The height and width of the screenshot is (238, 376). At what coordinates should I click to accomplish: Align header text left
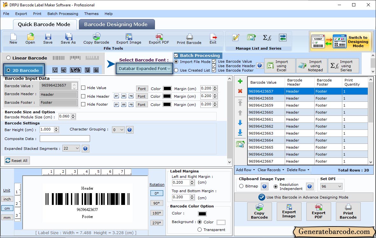tap(116, 96)
